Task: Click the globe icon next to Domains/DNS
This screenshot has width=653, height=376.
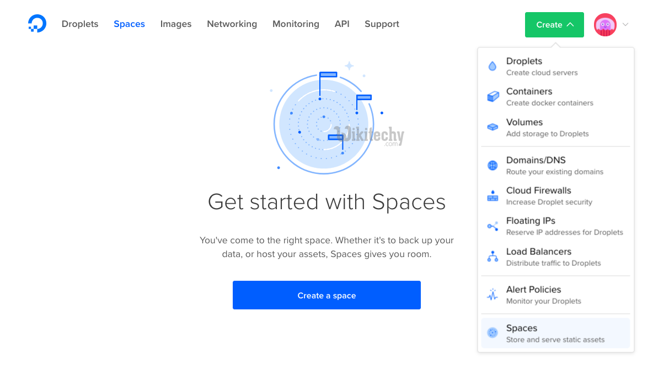Action: point(493,165)
